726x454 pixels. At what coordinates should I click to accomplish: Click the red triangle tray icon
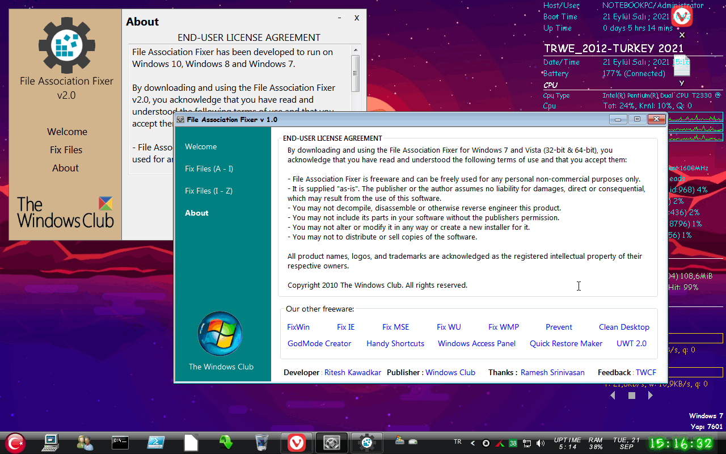click(500, 443)
